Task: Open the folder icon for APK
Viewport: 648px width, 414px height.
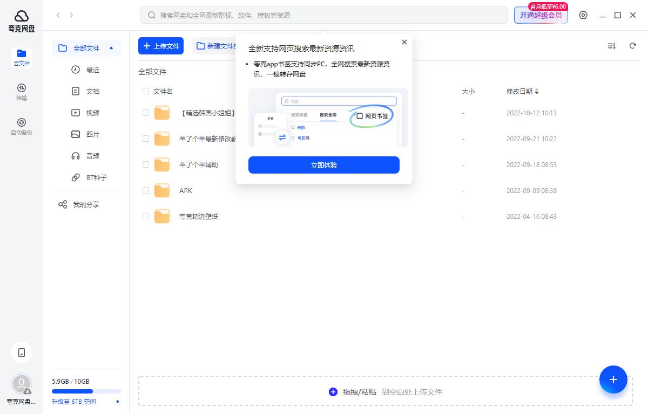Action: (x=162, y=190)
